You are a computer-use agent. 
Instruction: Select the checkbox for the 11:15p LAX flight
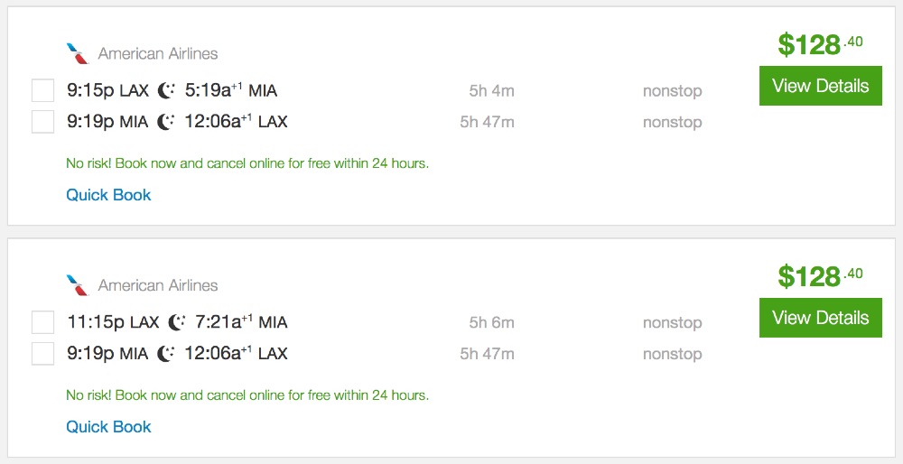click(x=42, y=322)
